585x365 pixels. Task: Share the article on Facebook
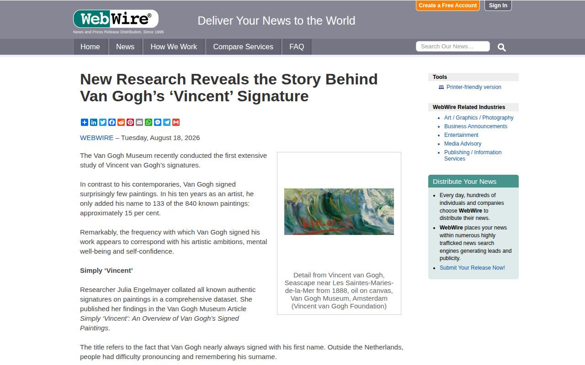112,122
